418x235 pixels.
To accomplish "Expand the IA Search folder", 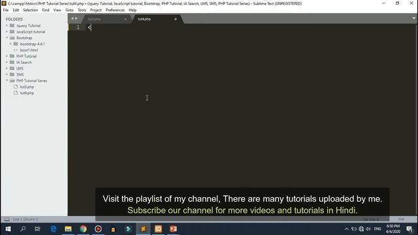I will [7, 63].
